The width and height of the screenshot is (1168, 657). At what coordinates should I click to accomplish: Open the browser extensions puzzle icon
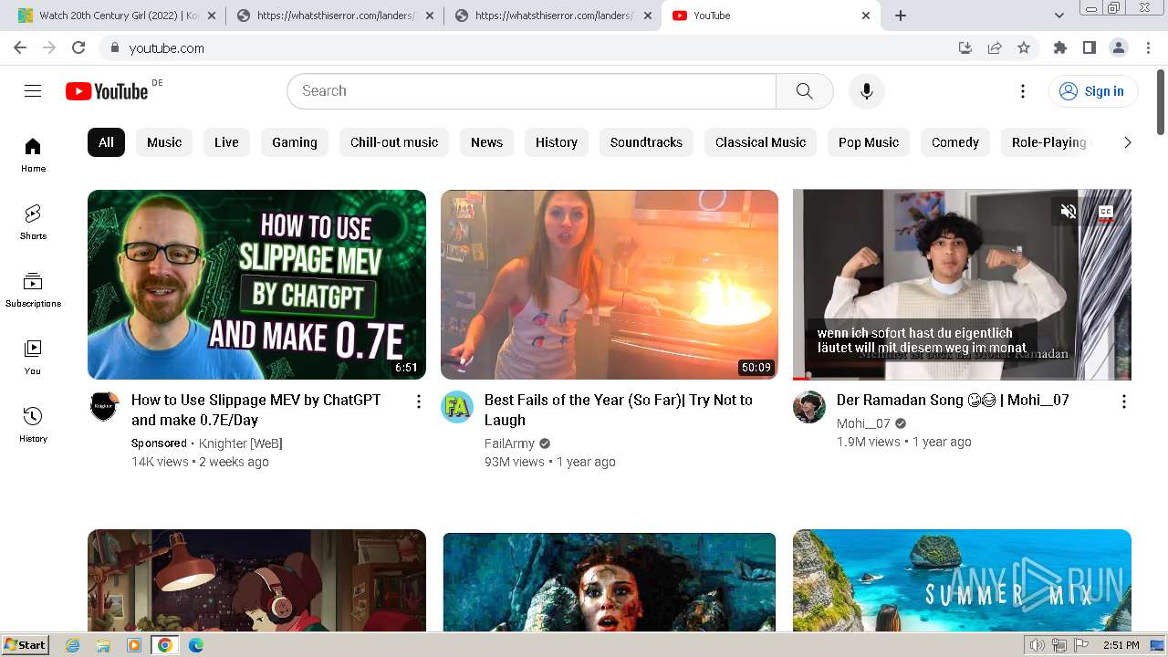tap(1059, 47)
